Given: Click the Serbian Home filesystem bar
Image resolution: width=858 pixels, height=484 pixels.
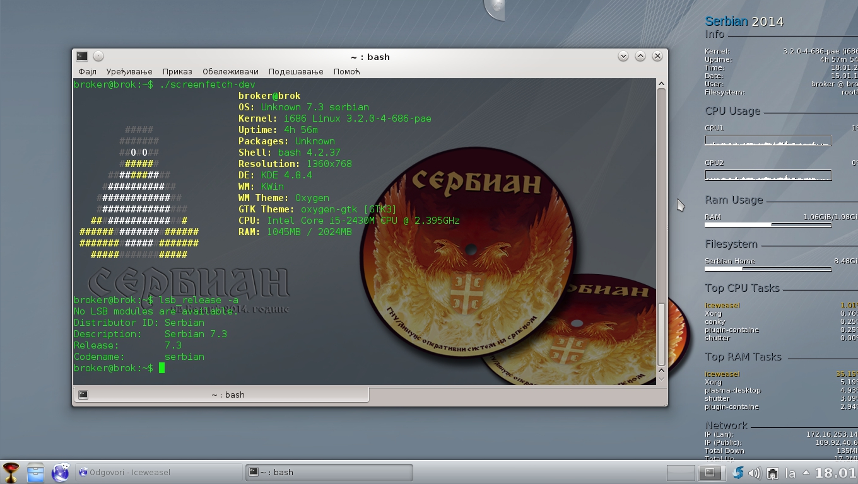Looking at the screenshot, I should click(768, 269).
